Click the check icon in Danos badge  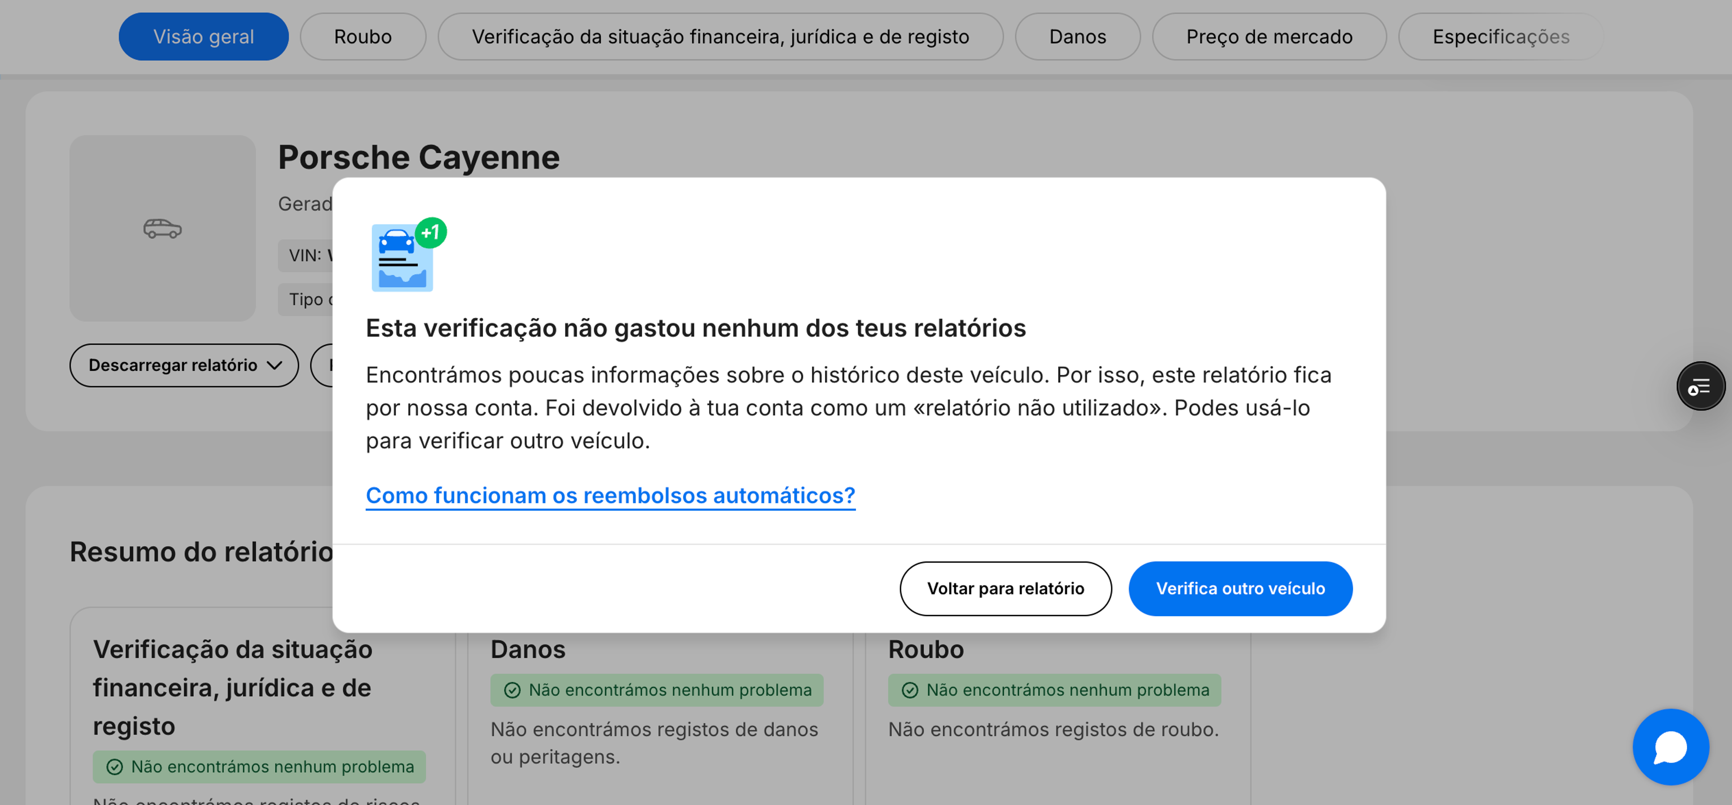click(x=512, y=691)
